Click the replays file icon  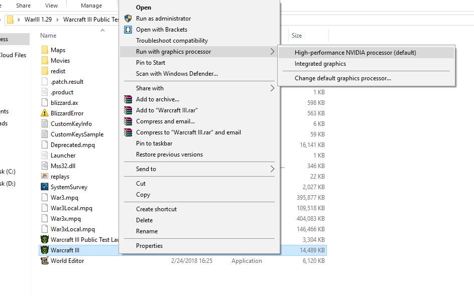(45, 176)
